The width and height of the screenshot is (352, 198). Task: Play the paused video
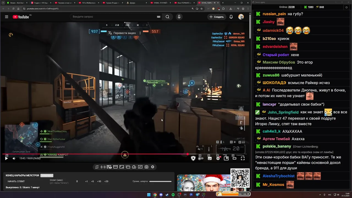(x=6, y=158)
